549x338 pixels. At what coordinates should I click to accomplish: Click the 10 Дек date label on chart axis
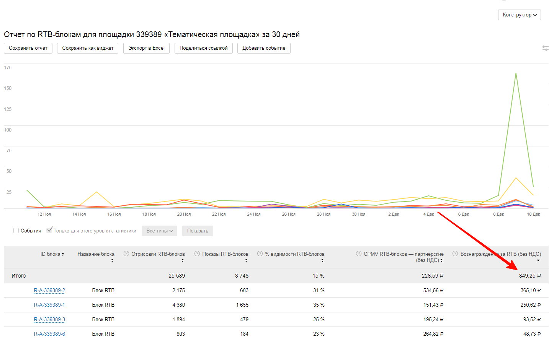pos(533,214)
